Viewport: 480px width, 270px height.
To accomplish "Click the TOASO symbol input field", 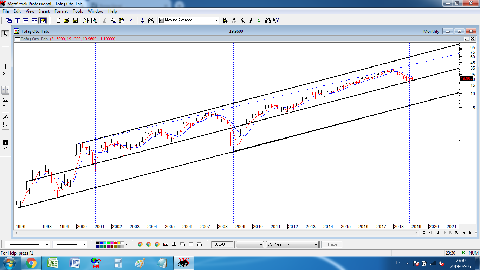I will [222, 244].
